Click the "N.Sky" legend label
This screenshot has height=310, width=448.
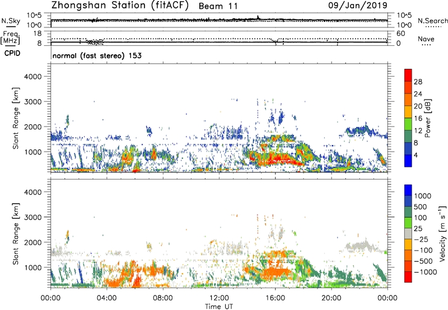pyautogui.click(x=11, y=21)
